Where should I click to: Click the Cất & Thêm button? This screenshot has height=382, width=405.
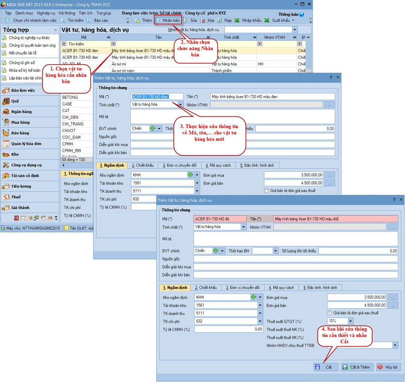click(x=357, y=367)
